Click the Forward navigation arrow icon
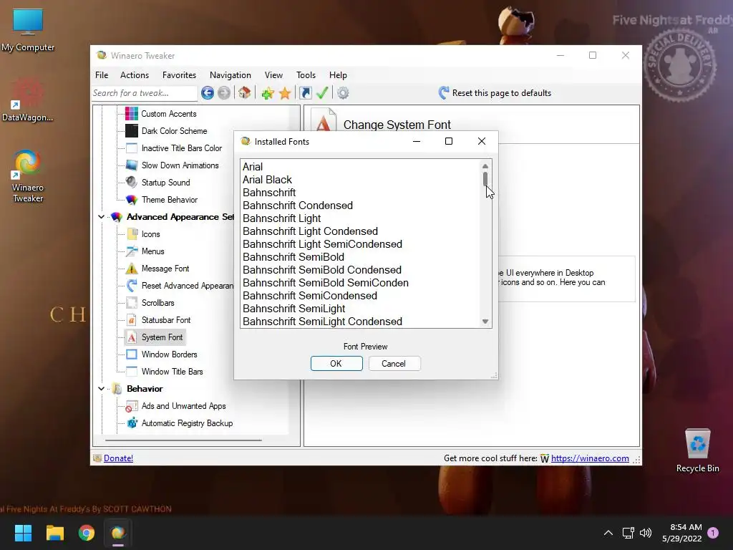 click(x=224, y=93)
